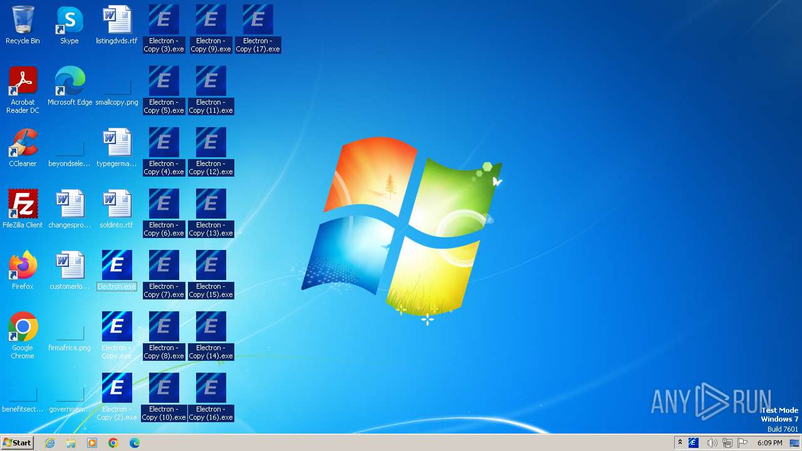Image resolution: width=802 pixels, height=451 pixels.
Task: Select Electron - Copy (9).exe icon
Action: coord(211,29)
